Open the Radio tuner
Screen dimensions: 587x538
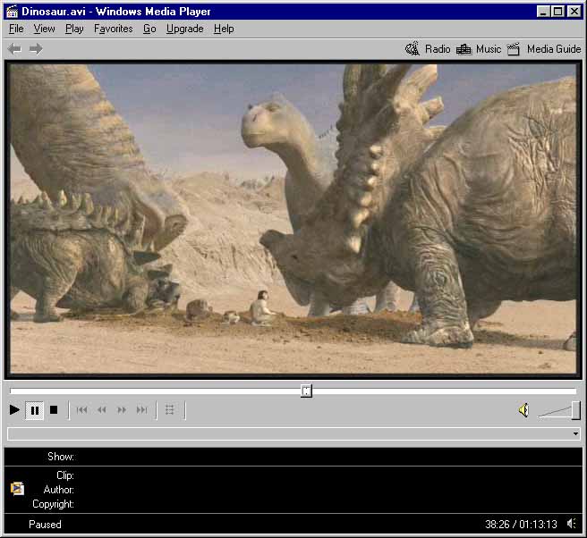pyautogui.click(x=428, y=49)
